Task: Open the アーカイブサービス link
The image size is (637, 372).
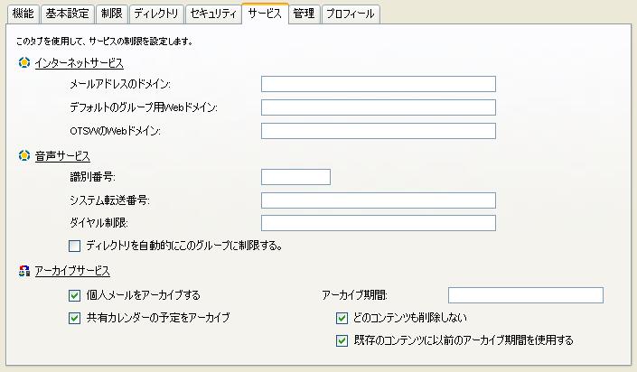Action: pyautogui.click(x=72, y=271)
